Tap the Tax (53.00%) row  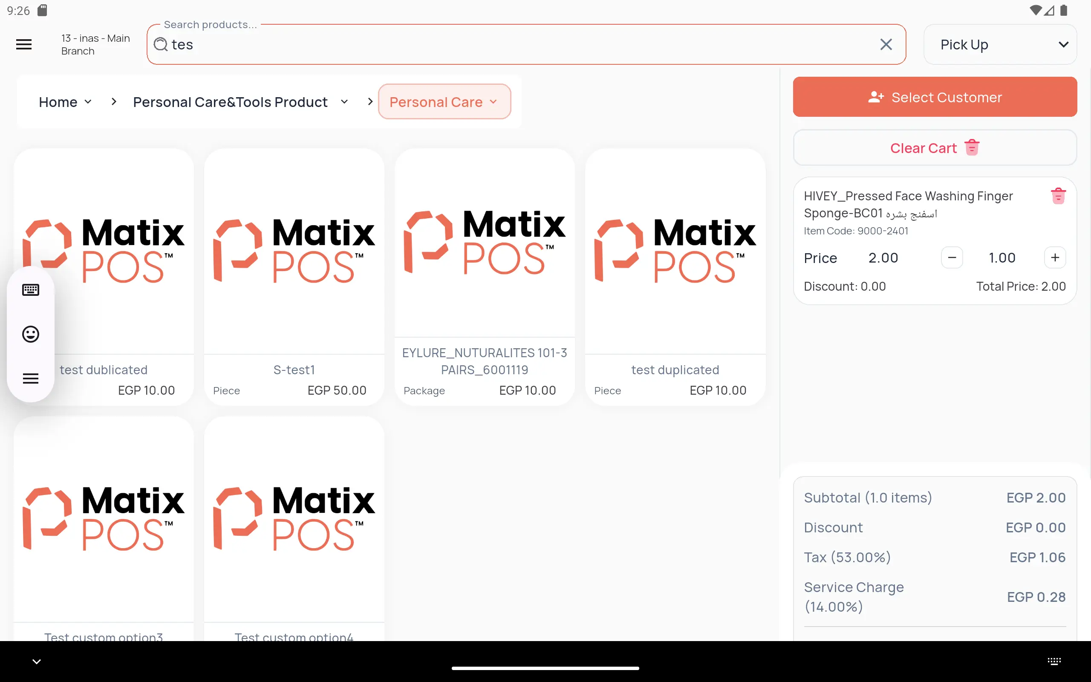tap(935, 557)
